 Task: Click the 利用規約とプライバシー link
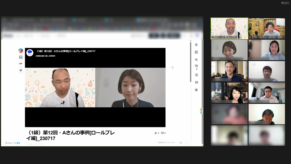coord(167,142)
